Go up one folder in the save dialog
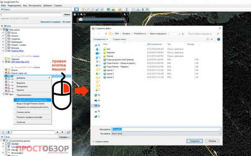 (x=106, y=34)
